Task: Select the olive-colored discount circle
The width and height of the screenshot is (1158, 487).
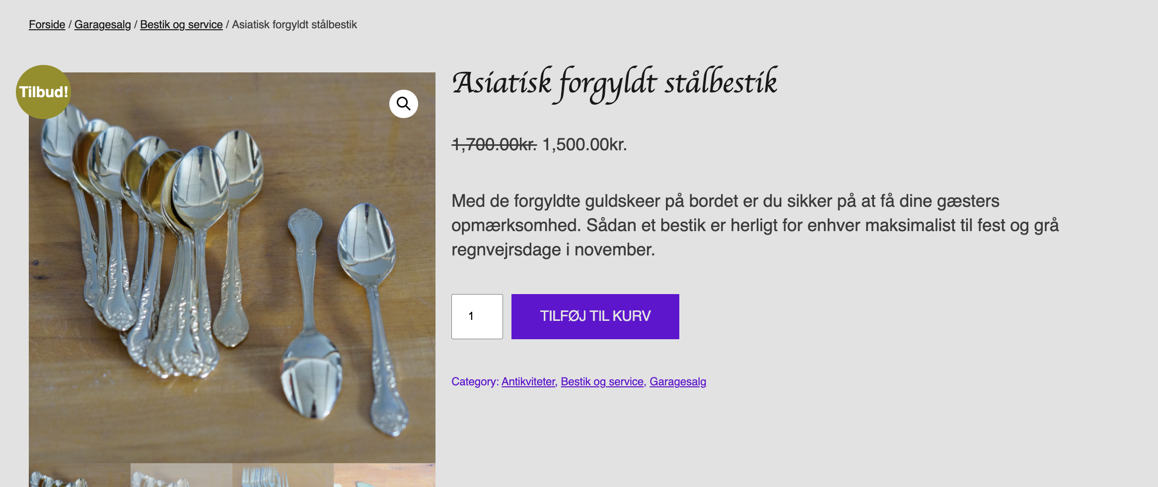Action: click(43, 91)
